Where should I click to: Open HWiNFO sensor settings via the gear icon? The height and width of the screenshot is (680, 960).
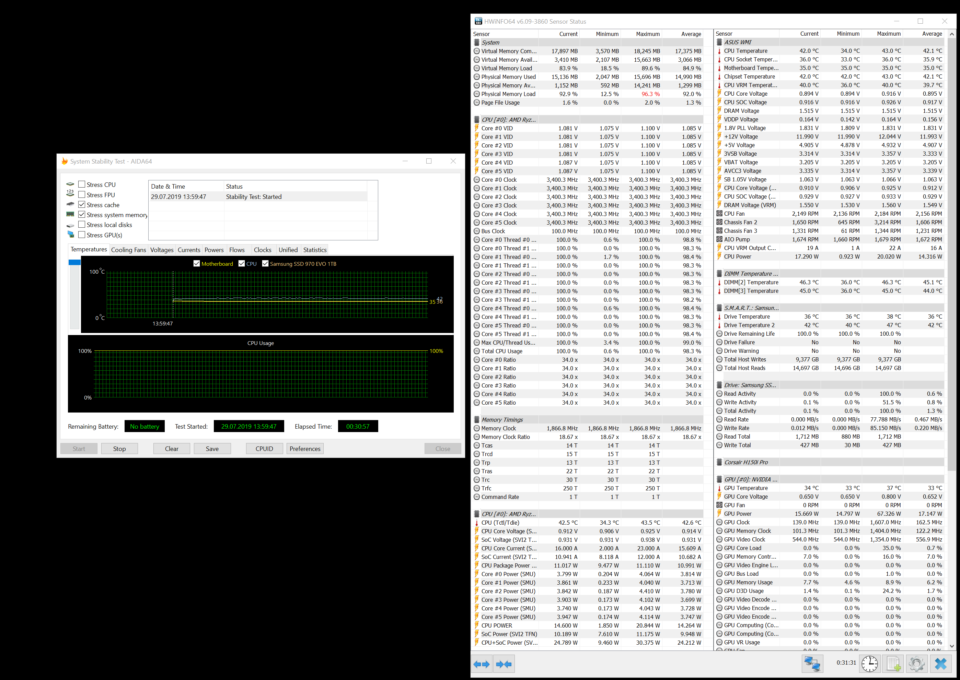click(916, 664)
